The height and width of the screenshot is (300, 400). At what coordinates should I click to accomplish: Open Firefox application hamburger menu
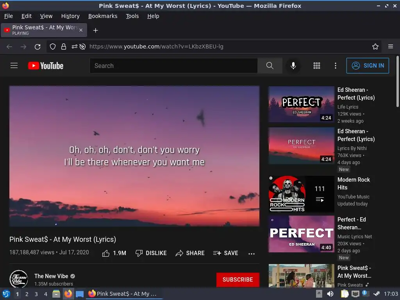click(x=391, y=46)
